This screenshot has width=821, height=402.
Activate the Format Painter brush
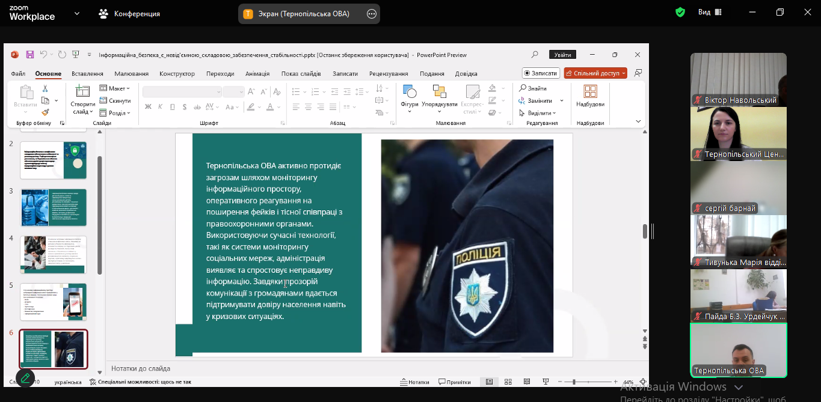pos(45,112)
